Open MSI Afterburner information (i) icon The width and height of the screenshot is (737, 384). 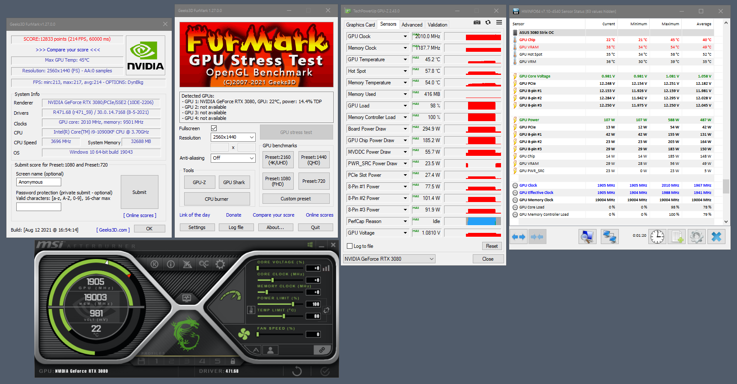coord(171,264)
